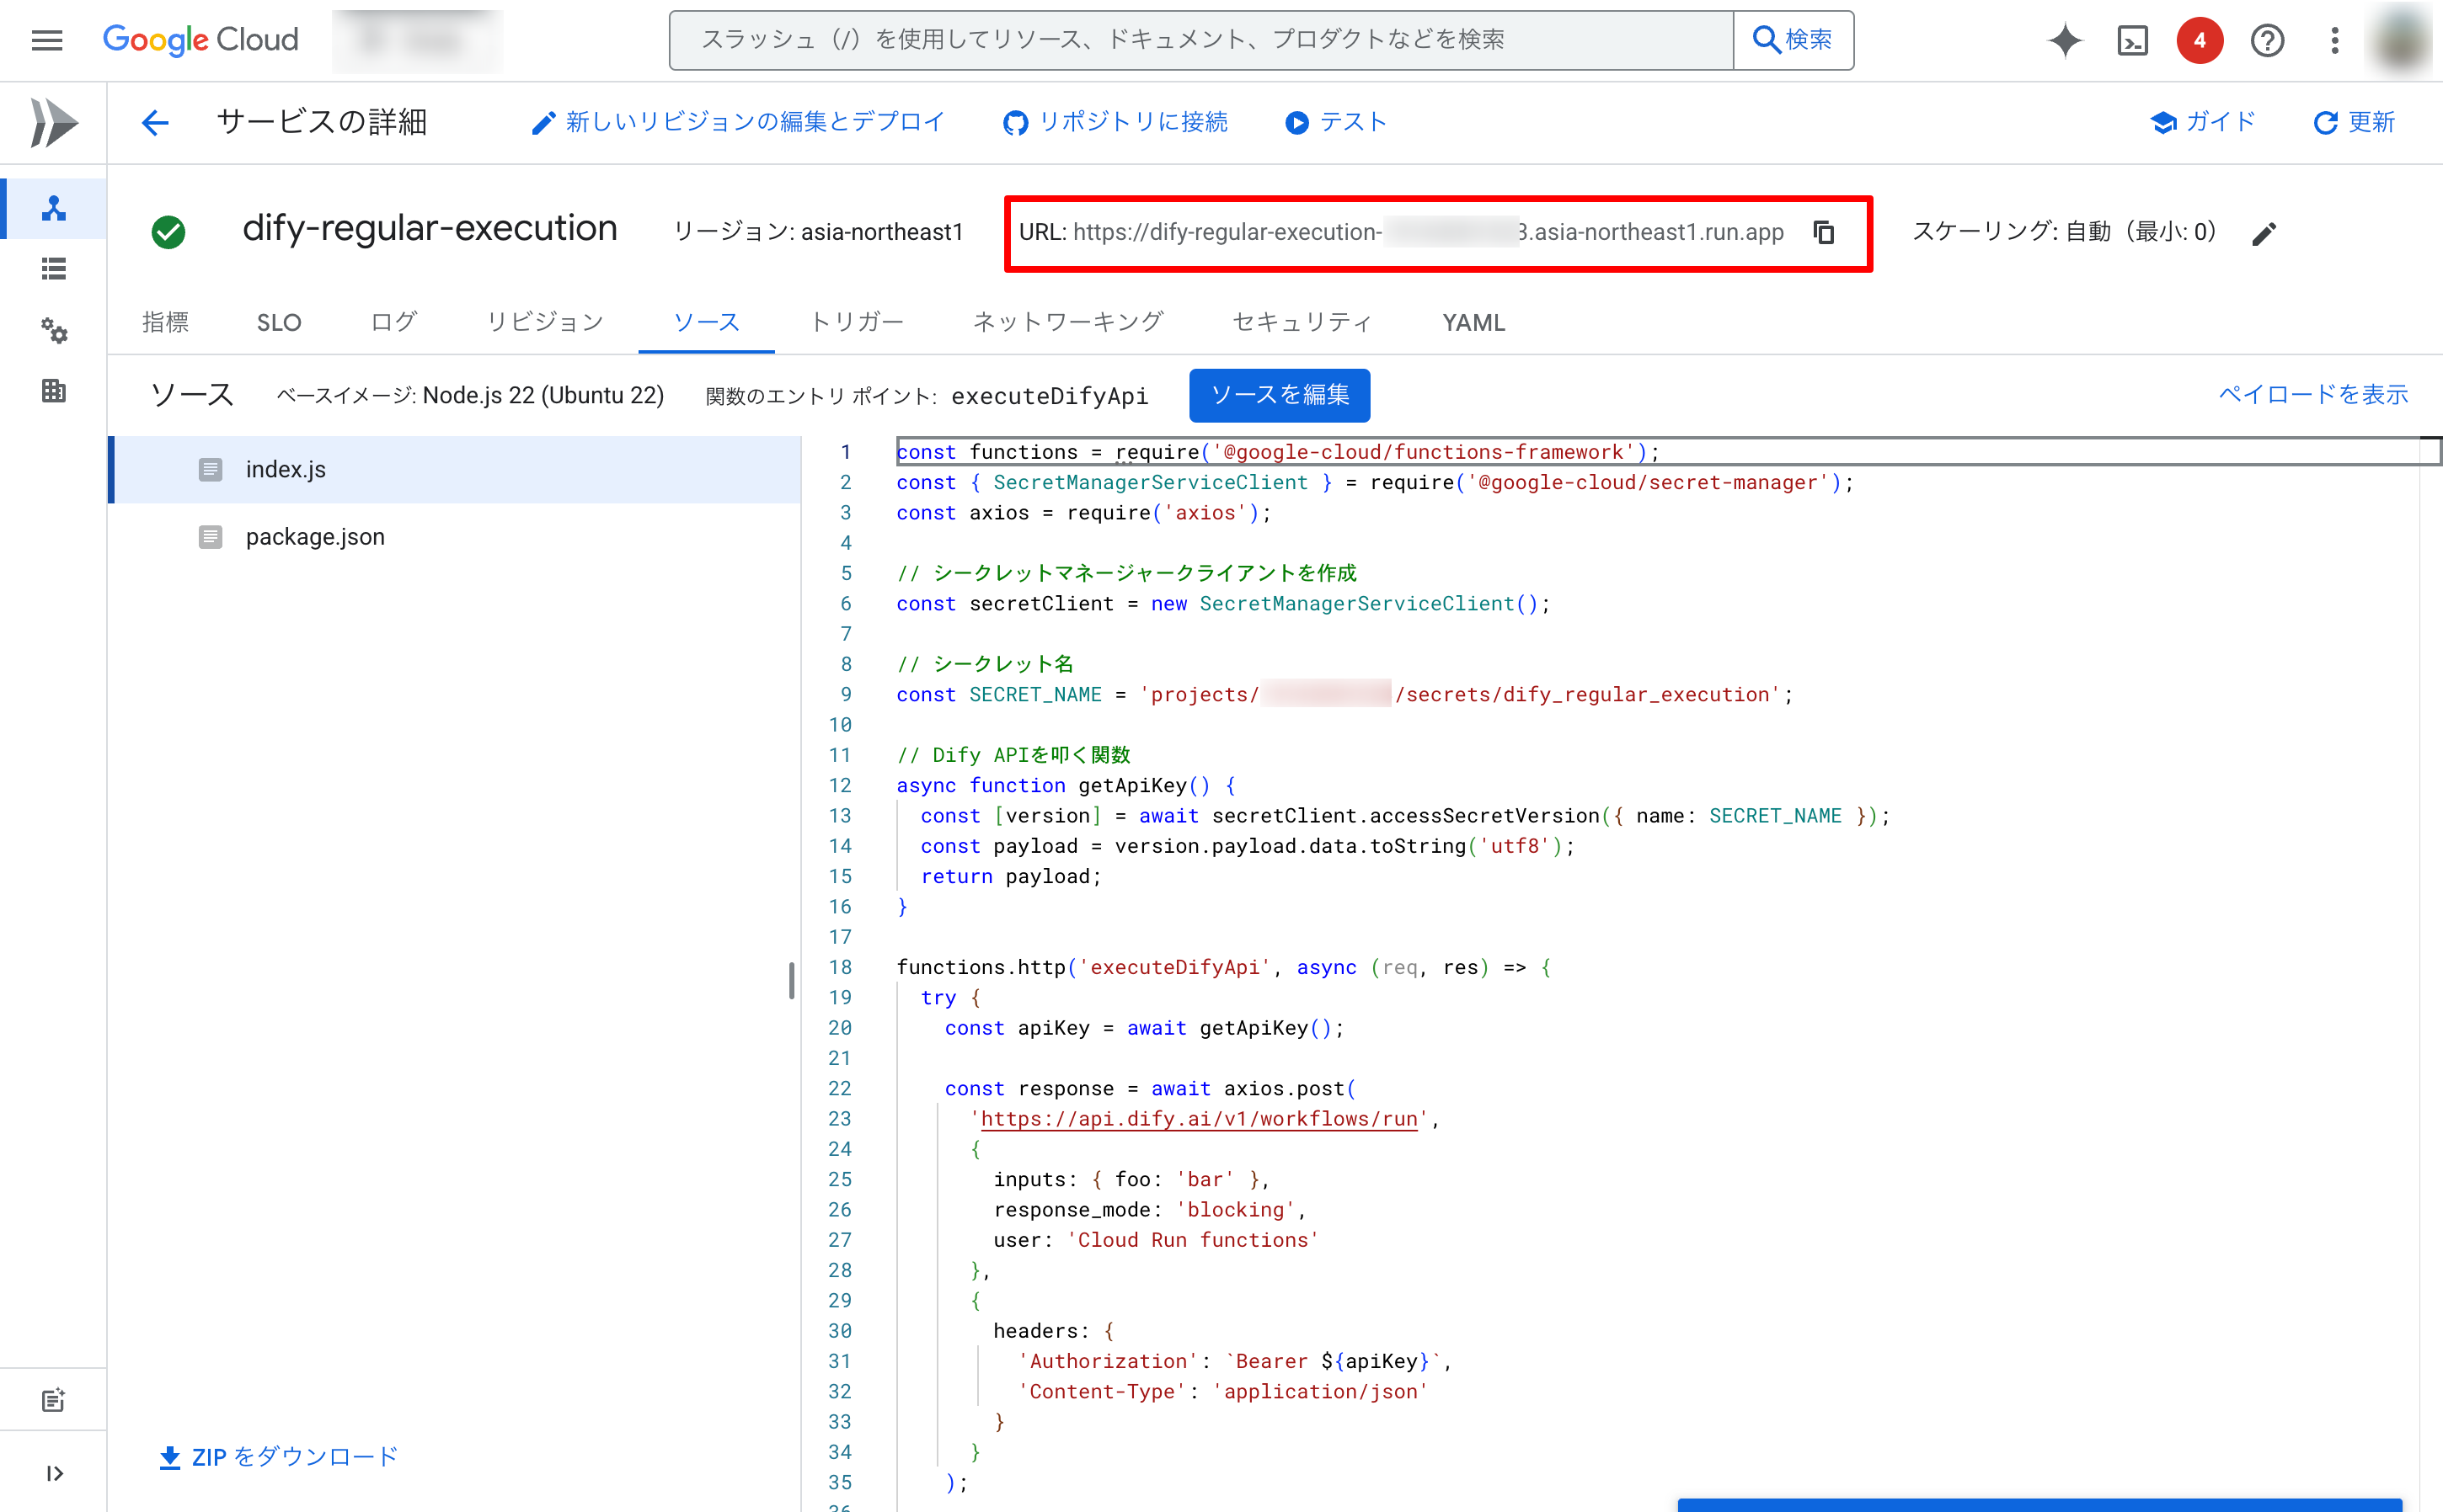Click the ソースを編集 button
This screenshot has width=2443, height=1512.
coord(1279,395)
